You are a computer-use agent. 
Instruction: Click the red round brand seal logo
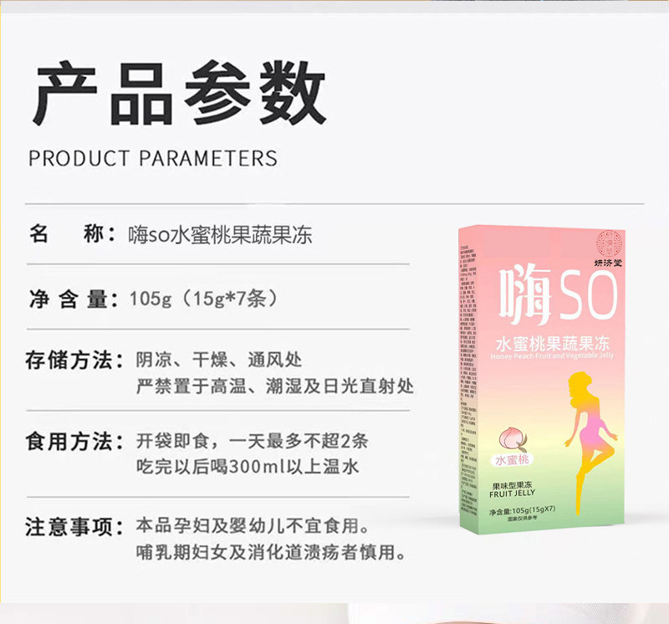point(609,243)
